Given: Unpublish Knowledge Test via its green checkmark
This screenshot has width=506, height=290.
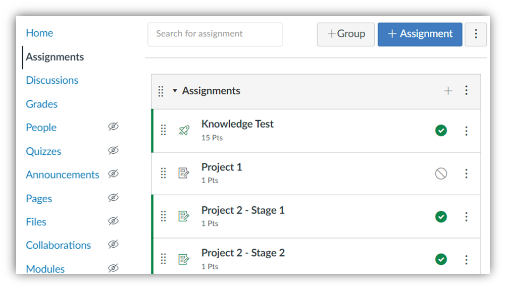Looking at the screenshot, I should pyautogui.click(x=441, y=131).
